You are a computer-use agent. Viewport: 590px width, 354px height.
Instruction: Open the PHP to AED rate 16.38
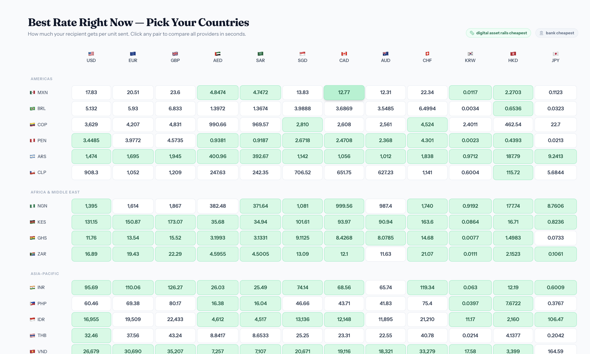coord(218,304)
